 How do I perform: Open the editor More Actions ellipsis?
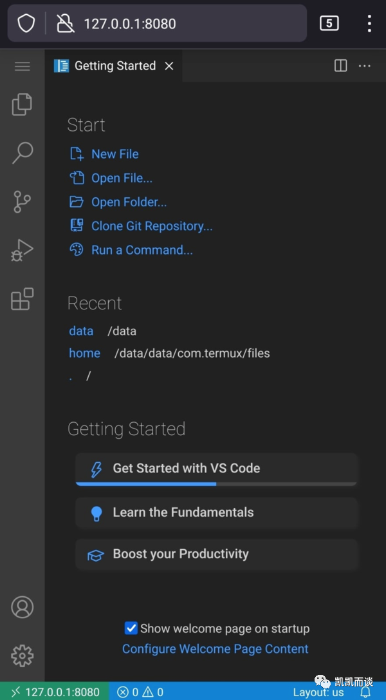click(365, 66)
